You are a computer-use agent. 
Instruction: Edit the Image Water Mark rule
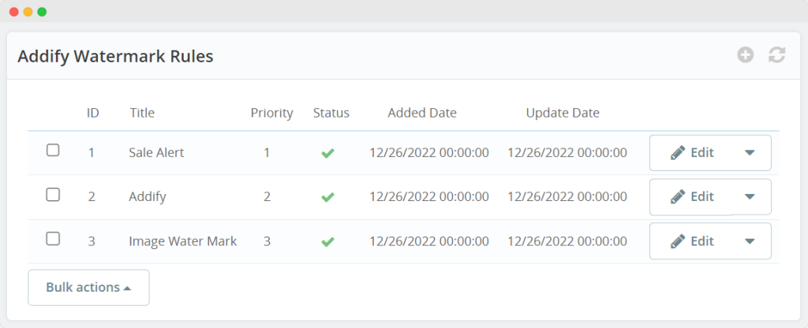pyautogui.click(x=692, y=241)
